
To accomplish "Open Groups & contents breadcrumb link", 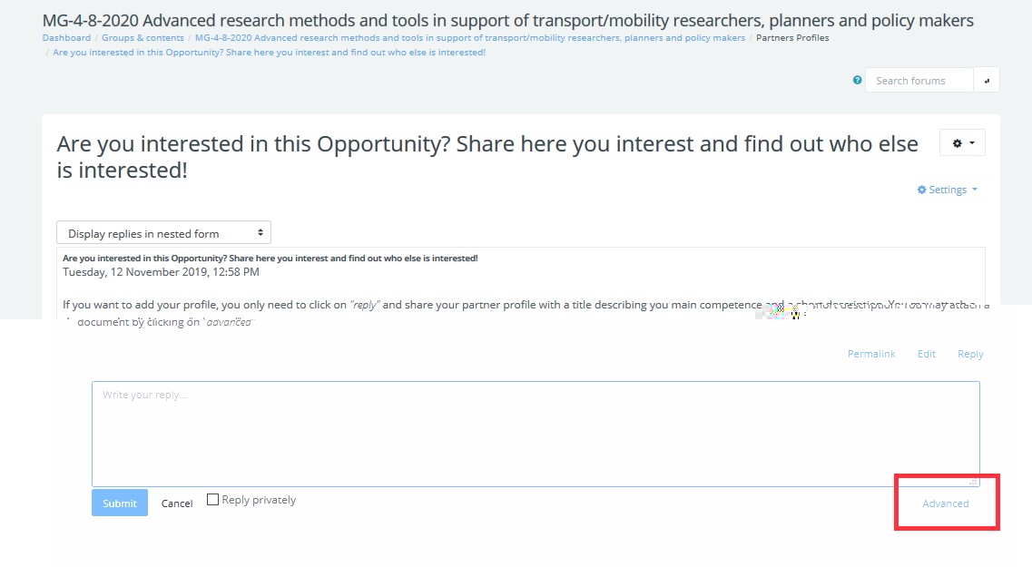I will 143,38.
